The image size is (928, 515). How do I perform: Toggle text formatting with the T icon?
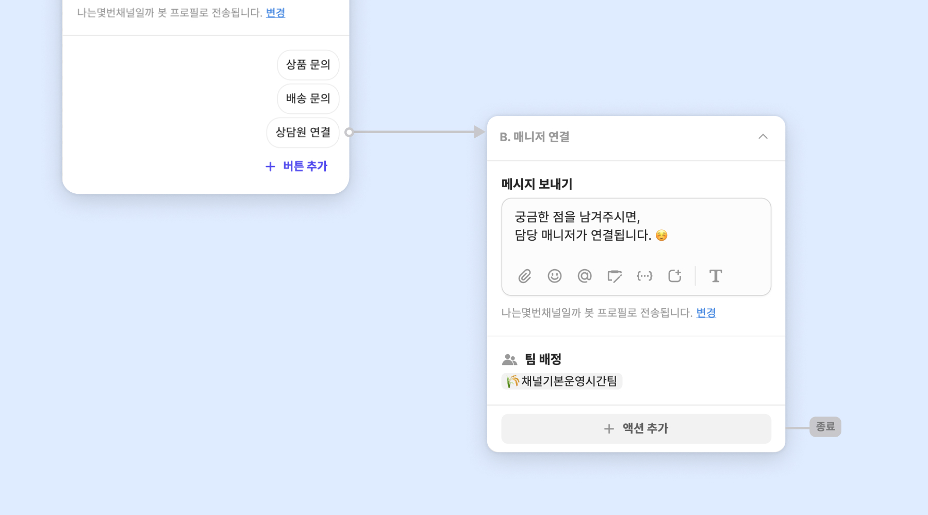716,276
